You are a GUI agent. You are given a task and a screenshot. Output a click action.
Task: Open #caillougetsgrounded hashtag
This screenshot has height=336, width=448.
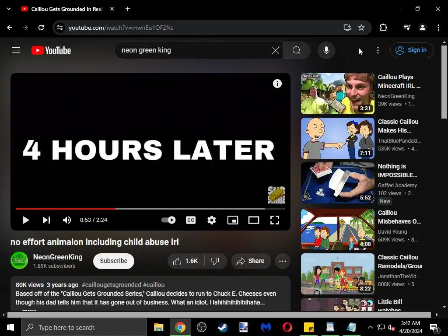[x=112, y=285]
